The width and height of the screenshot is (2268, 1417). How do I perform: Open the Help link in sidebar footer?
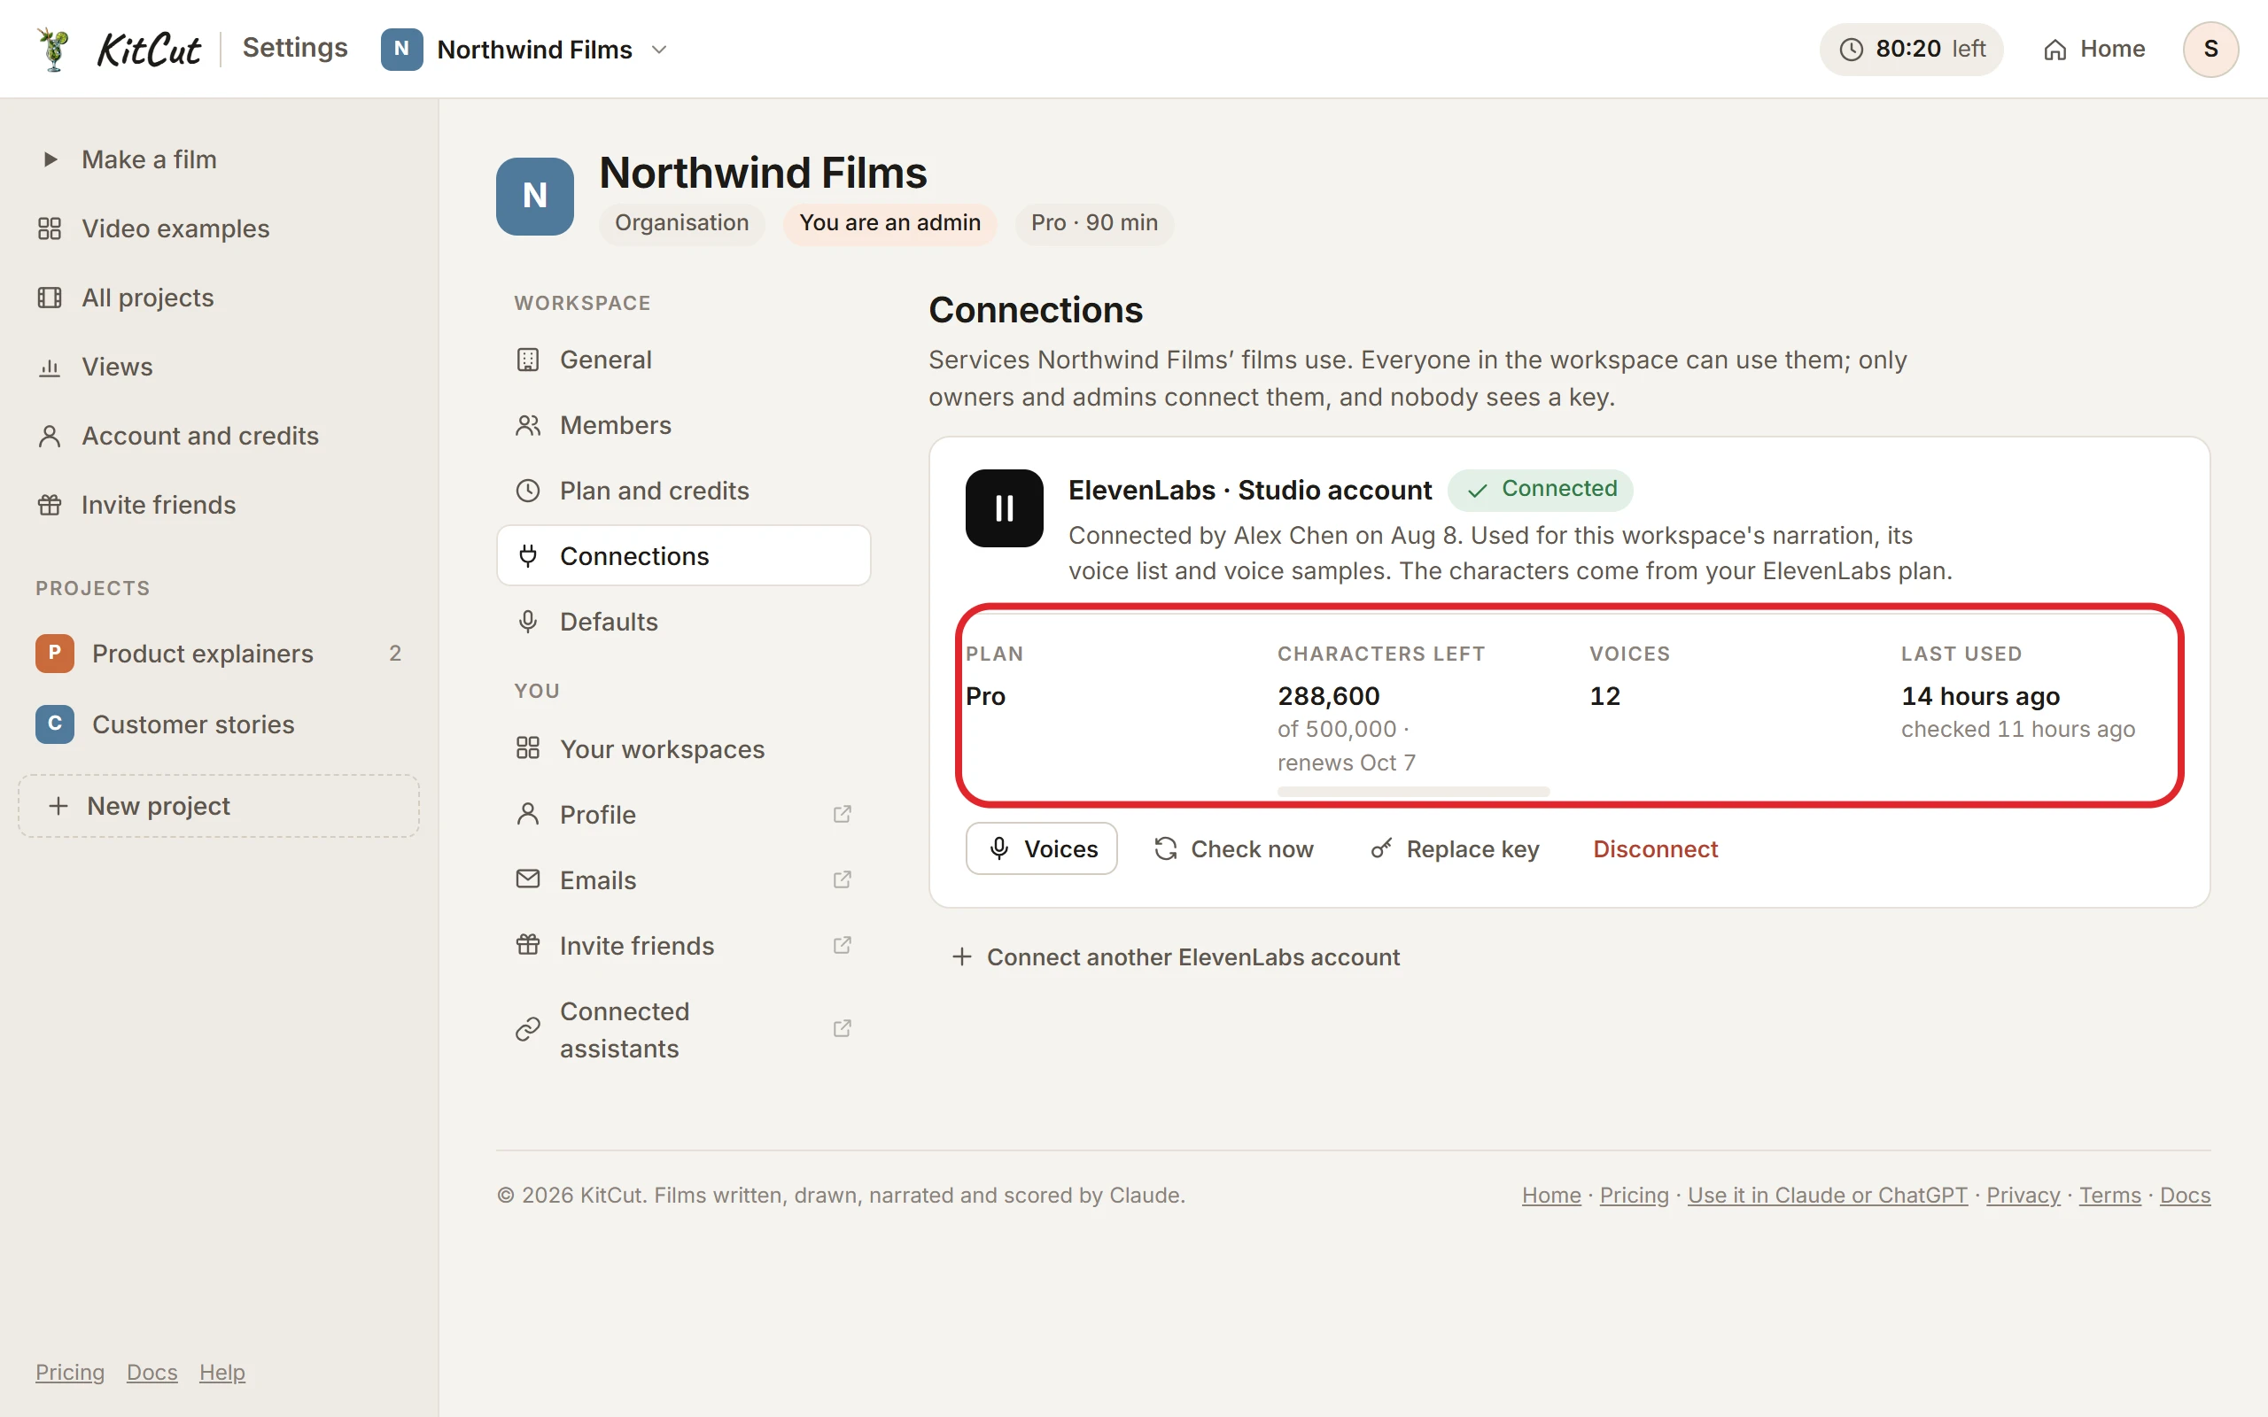tap(222, 1372)
